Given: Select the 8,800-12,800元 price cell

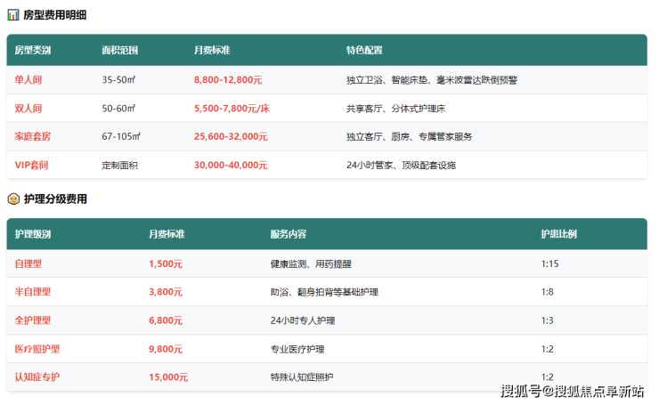Looking at the screenshot, I should pyautogui.click(x=228, y=80).
